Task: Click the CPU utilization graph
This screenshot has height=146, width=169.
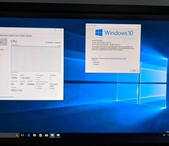Action: pos(36,59)
